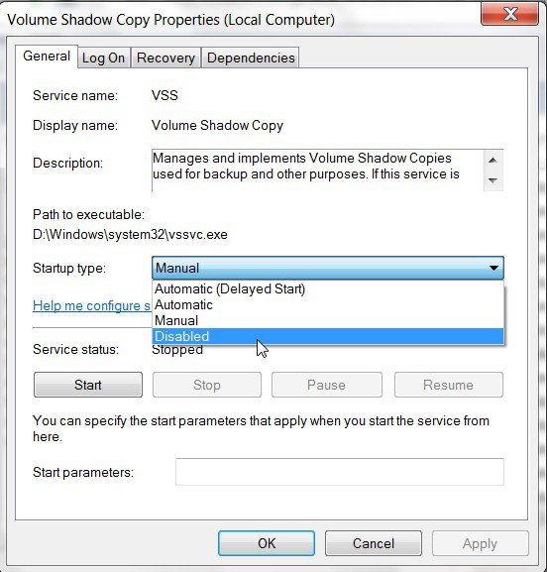The image size is (547, 572).
Task: Click the description scroll down arrow
Action: point(493,180)
